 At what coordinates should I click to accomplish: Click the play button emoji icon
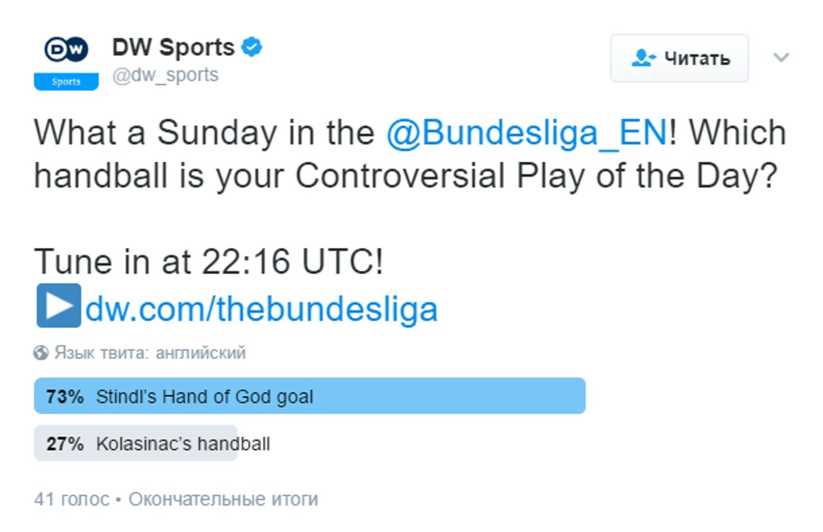point(59,306)
